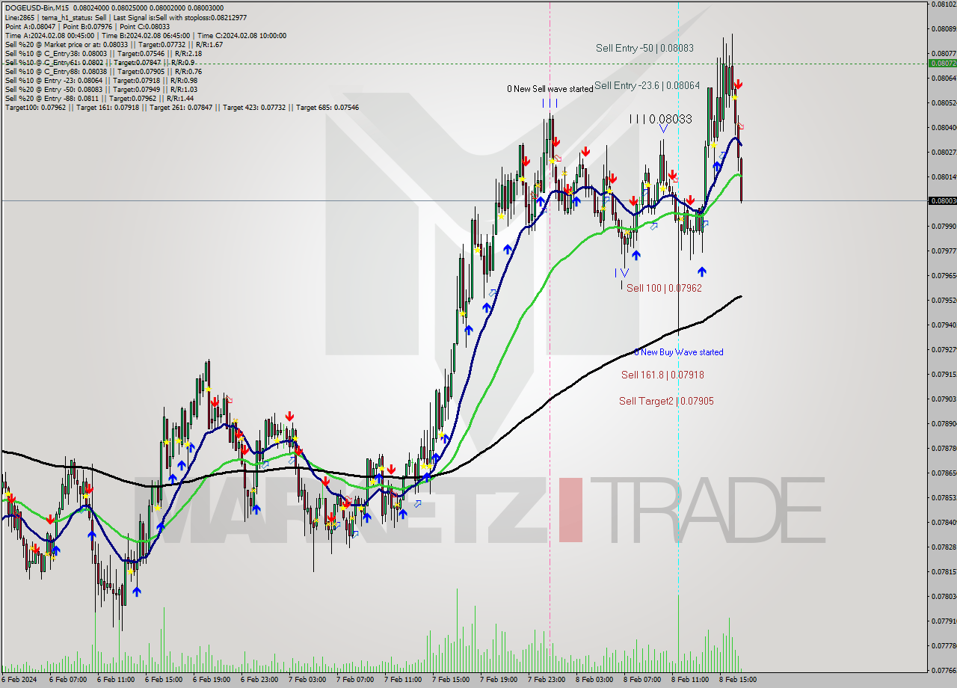Click the '8 Feb 11:00' time axis label
The width and height of the screenshot is (957, 688).
[690, 680]
